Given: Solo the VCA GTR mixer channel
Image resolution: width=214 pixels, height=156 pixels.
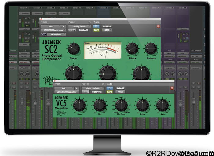Looking at the screenshot, I should point(22,87).
